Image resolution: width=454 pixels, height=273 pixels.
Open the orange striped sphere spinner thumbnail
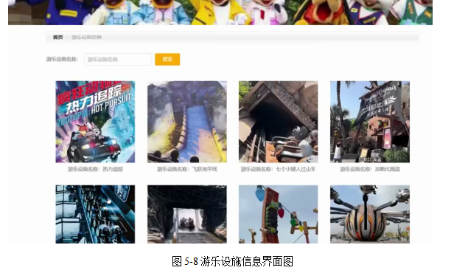click(370, 214)
